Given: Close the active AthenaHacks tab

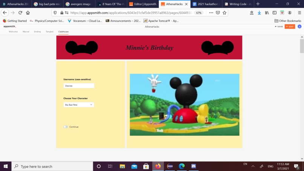Looking at the screenshot, I should [186, 4].
